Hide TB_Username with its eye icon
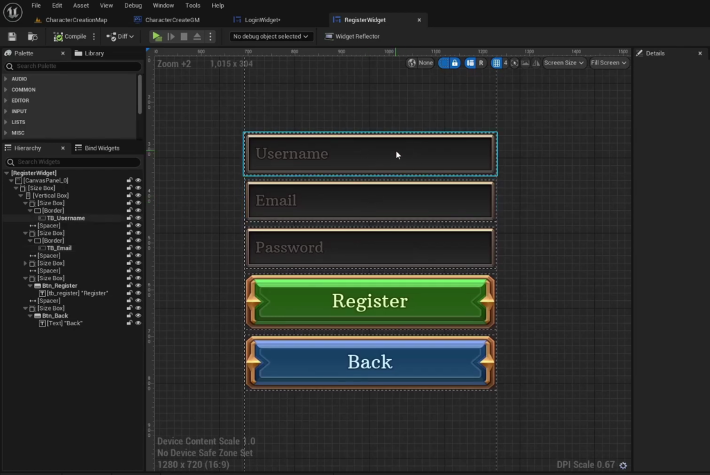This screenshot has height=475, width=710. coord(138,218)
